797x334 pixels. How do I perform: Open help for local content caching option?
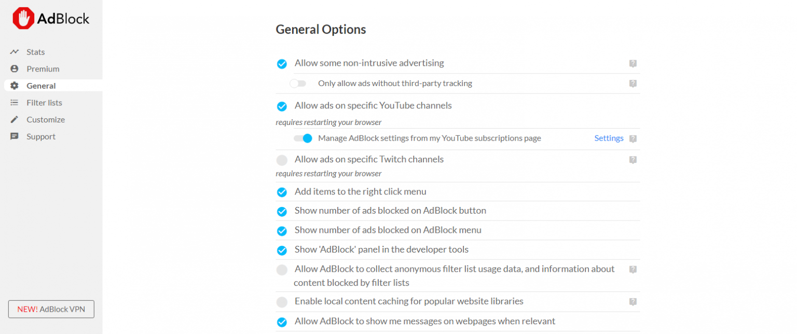[633, 301]
